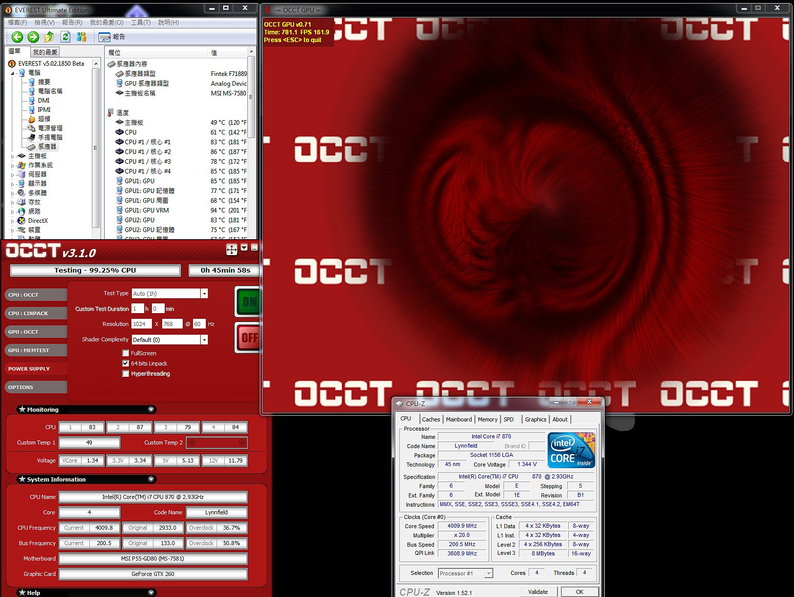Select 手提電腦 laptop icon in tree
The image size is (794, 597).
click(32, 137)
